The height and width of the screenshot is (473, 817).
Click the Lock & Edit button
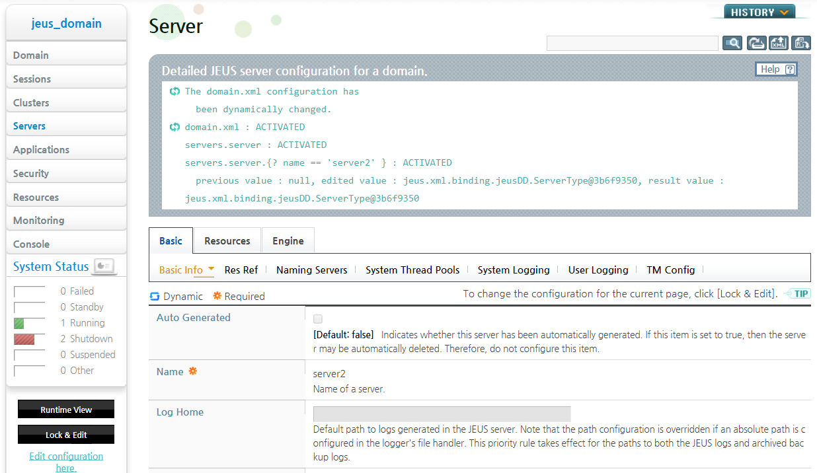coord(66,435)
